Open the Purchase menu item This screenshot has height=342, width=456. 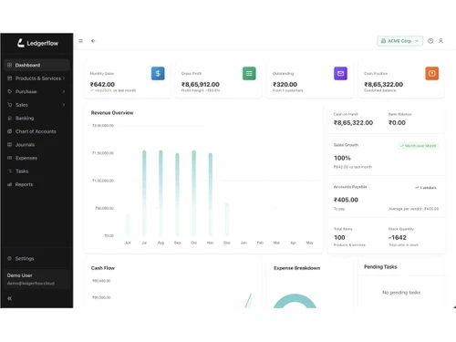(x=36, y=91)
